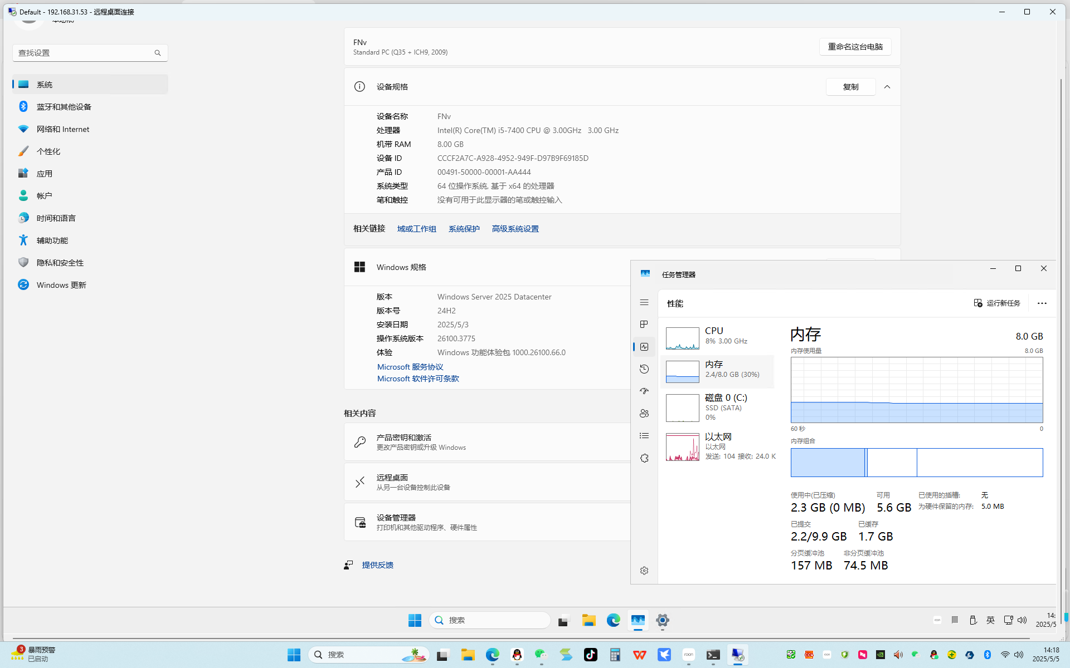Open System protection (系统保护) link
The image size is (1070, 668).
464,229
